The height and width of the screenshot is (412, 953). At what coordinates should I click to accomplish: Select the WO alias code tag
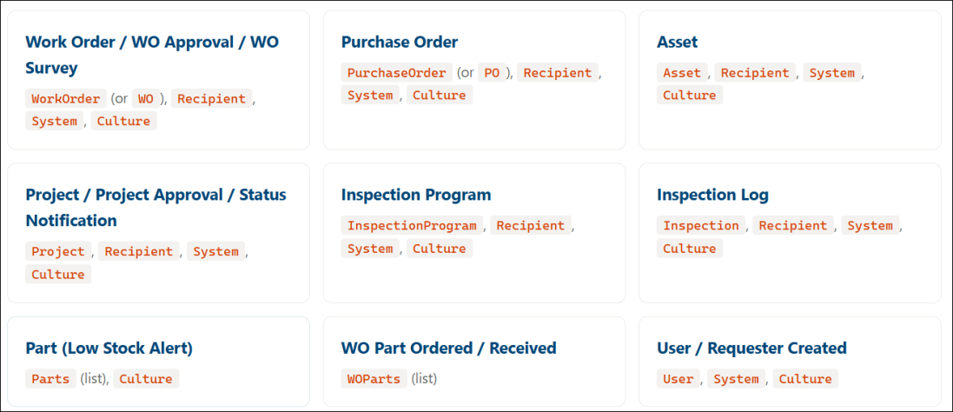click(x=146, y=99)
